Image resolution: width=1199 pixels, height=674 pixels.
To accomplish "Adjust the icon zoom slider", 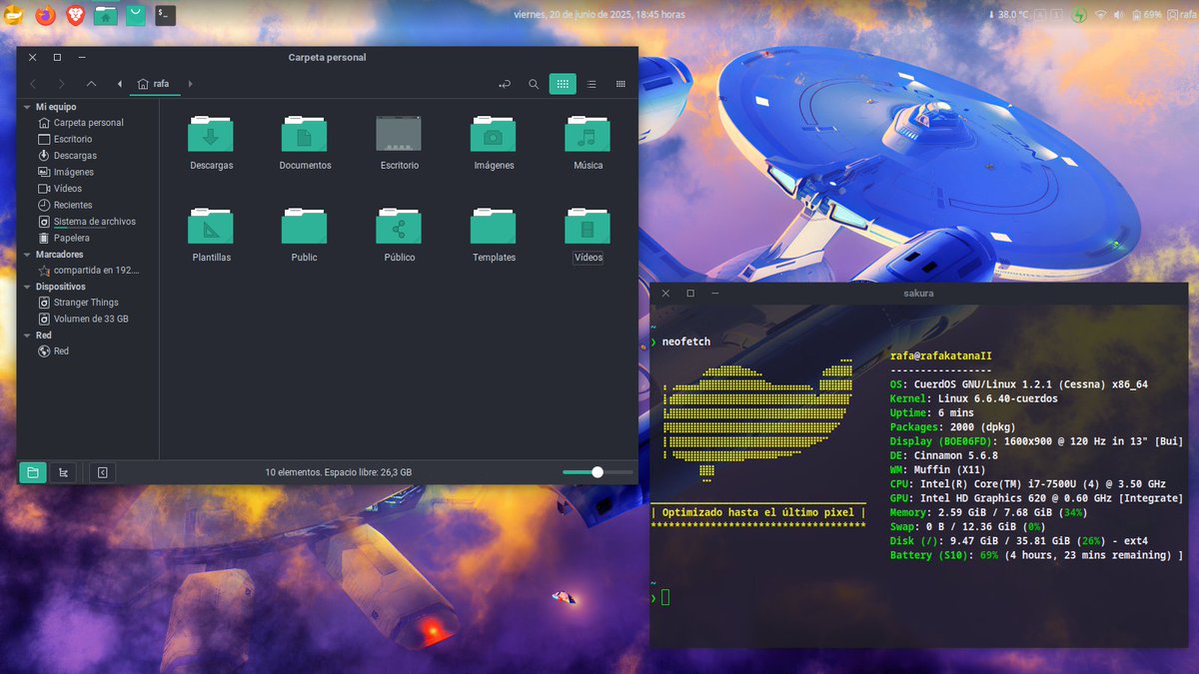I will (x=598, y=472).
